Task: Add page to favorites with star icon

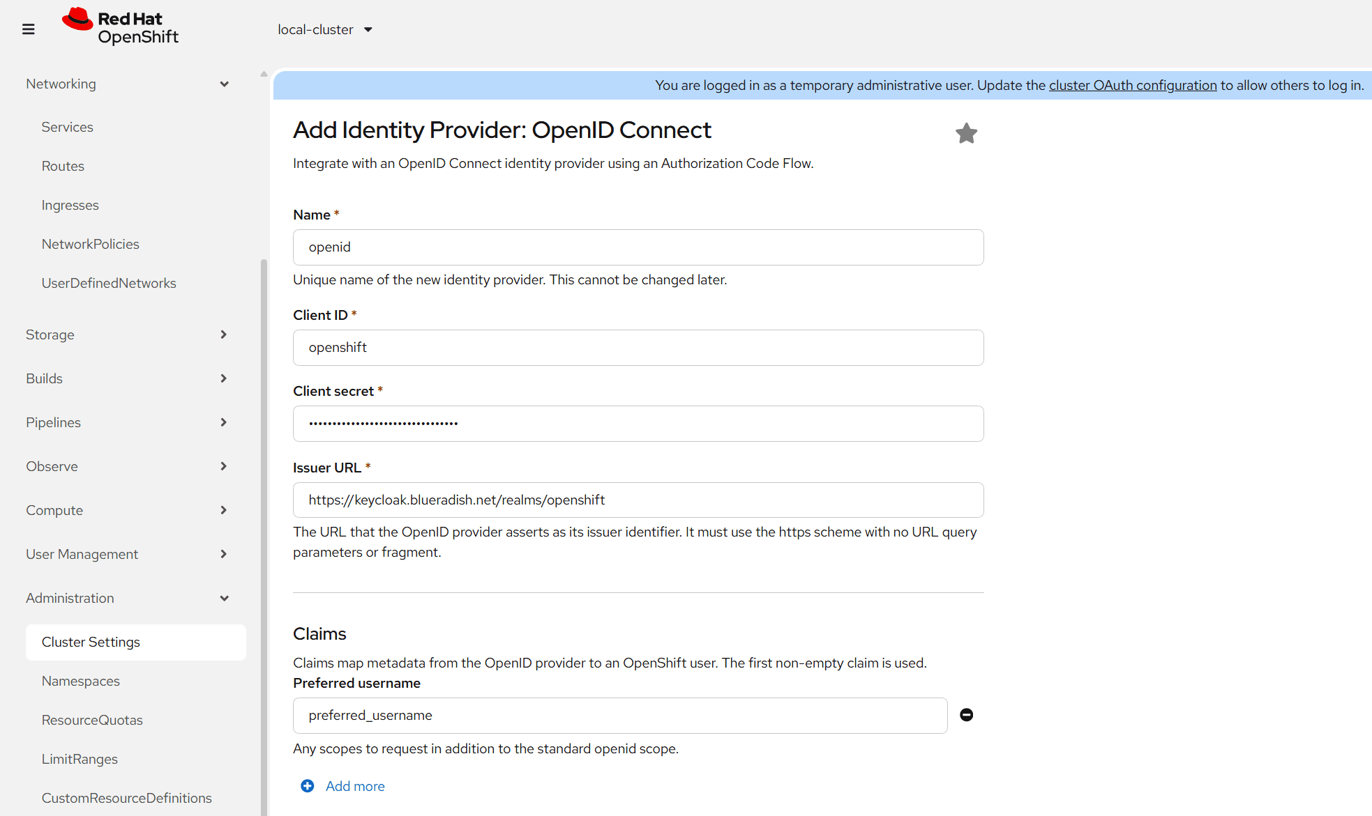Action: point(966,133)
